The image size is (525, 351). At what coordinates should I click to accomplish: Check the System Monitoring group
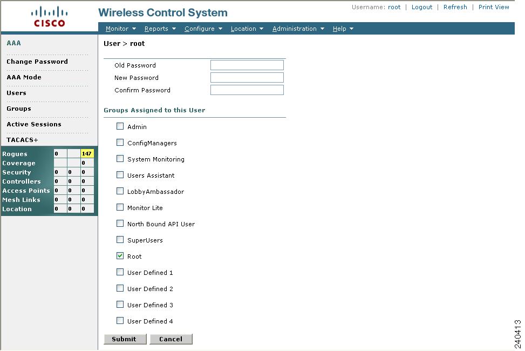click(120, 158)
